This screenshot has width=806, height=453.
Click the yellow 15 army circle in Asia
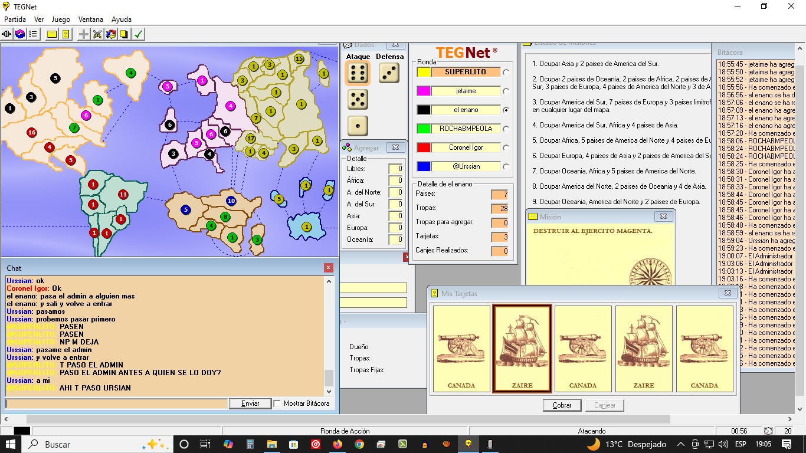(299, 58)
